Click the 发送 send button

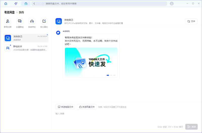click(191, 127)
